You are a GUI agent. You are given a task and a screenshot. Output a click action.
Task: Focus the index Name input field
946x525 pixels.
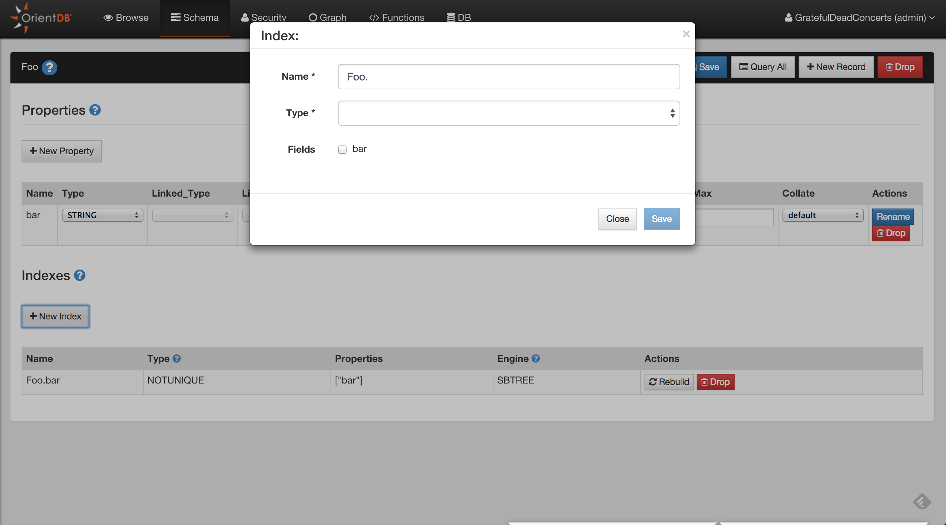pyautogui.click(x=508, y=77)
